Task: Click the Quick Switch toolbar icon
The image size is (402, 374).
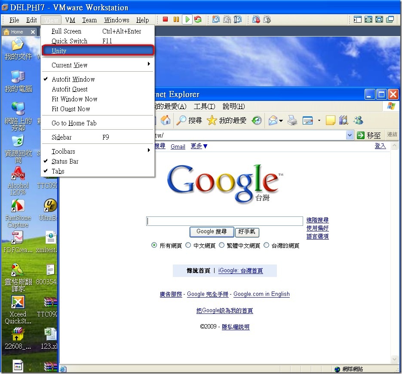Action: tap(368, 19)
